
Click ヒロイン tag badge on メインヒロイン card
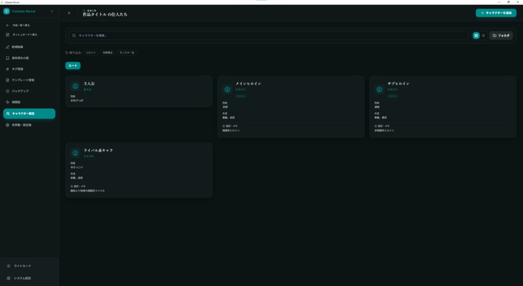pyautogui.click(x=241, y=96)
